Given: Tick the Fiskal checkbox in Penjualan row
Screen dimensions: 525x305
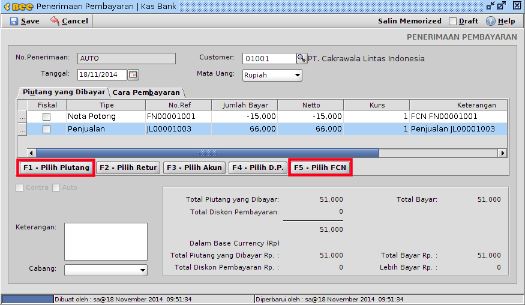Looking at the screenshot, I should [x=47, y=129].
